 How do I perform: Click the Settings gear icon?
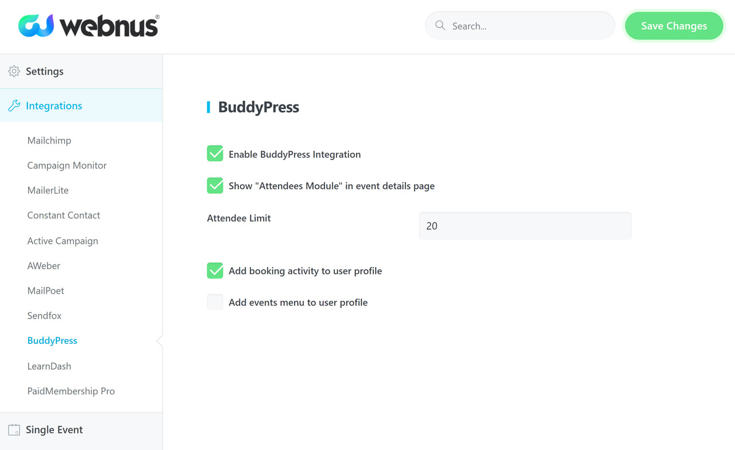(x=14, y=71)
